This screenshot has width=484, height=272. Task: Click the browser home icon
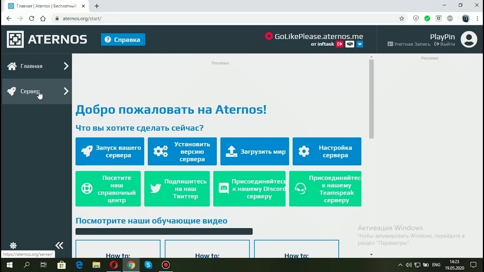43,18
